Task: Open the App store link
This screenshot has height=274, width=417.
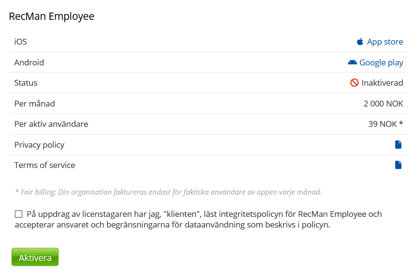Action: [x=385, y=42]
